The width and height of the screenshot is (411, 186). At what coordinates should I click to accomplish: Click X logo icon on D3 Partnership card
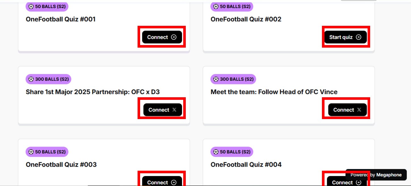tap(174, 110)
